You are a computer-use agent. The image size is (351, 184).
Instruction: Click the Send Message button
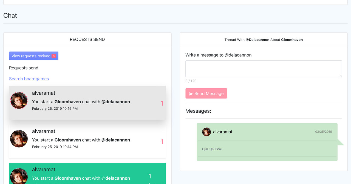206,94
